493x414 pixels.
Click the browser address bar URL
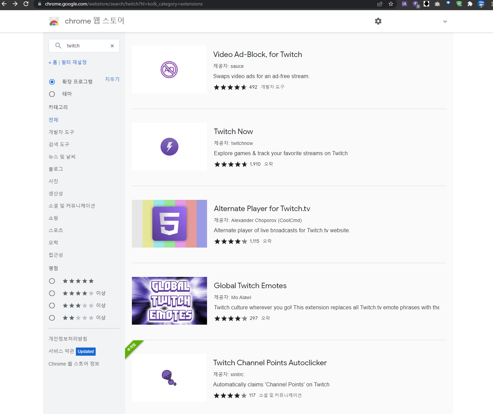click(124, 4)
